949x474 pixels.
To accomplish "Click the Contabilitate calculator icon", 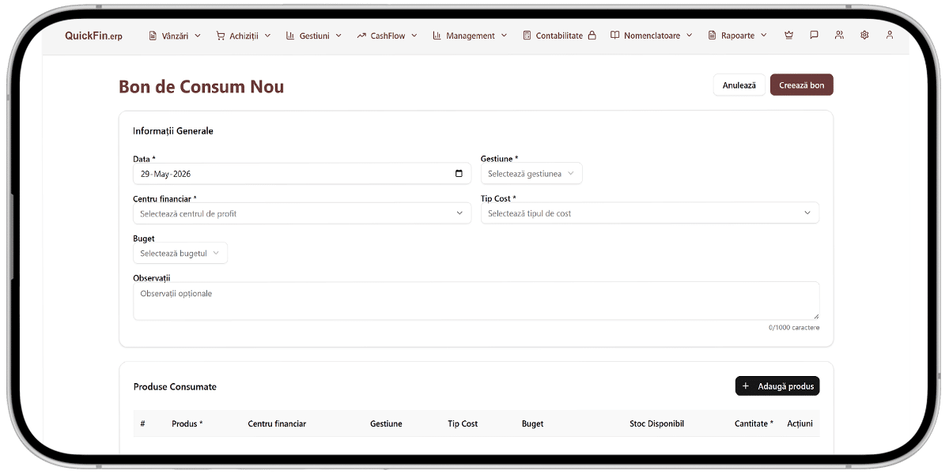I will (x=527, y=36).
